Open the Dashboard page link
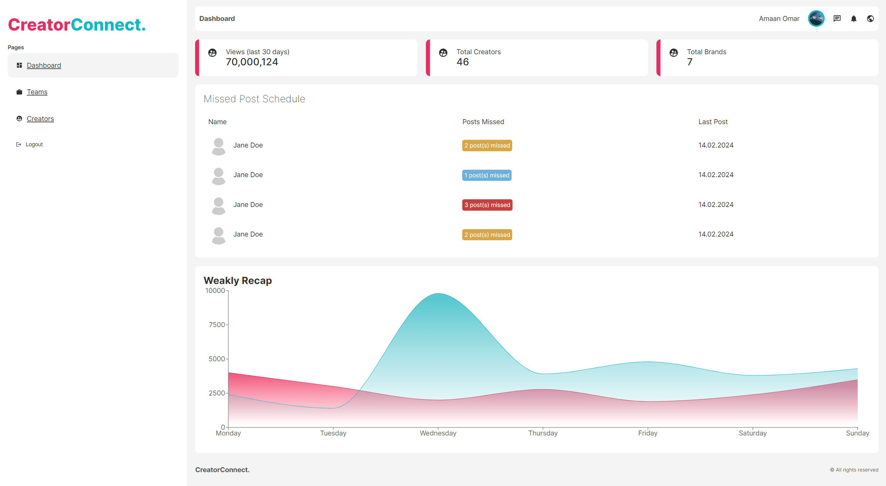 click(x=44, y=65)
